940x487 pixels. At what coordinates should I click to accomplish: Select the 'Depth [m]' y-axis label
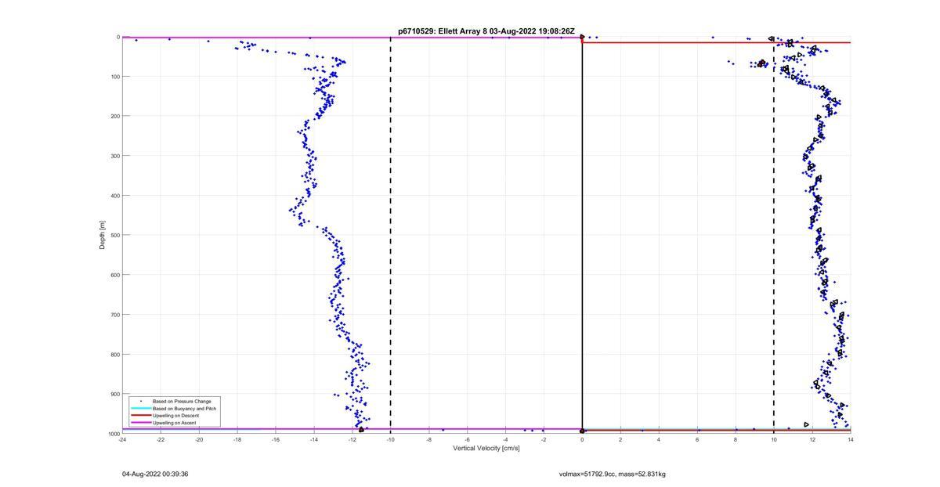(x=103, y=235)
